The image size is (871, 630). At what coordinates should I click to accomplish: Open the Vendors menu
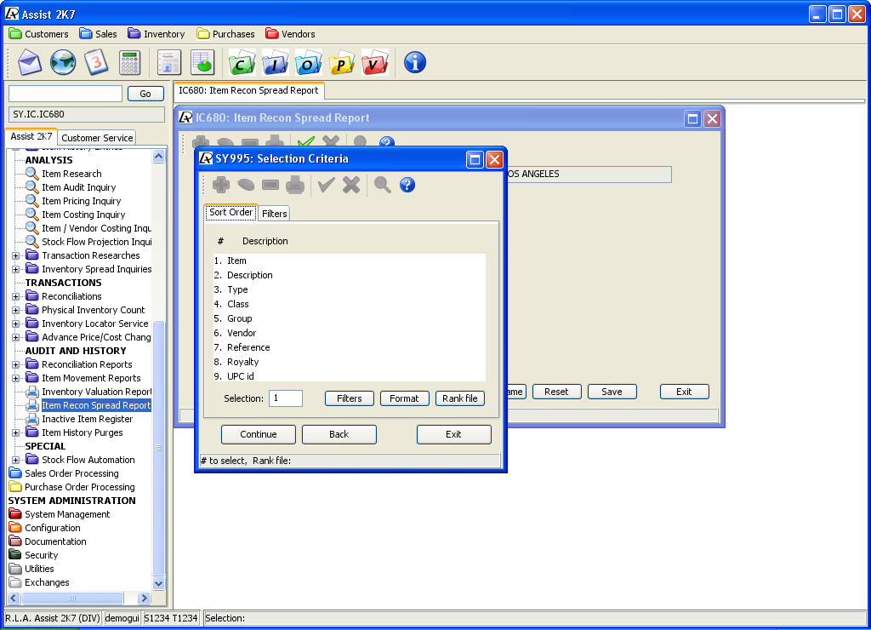290,34
